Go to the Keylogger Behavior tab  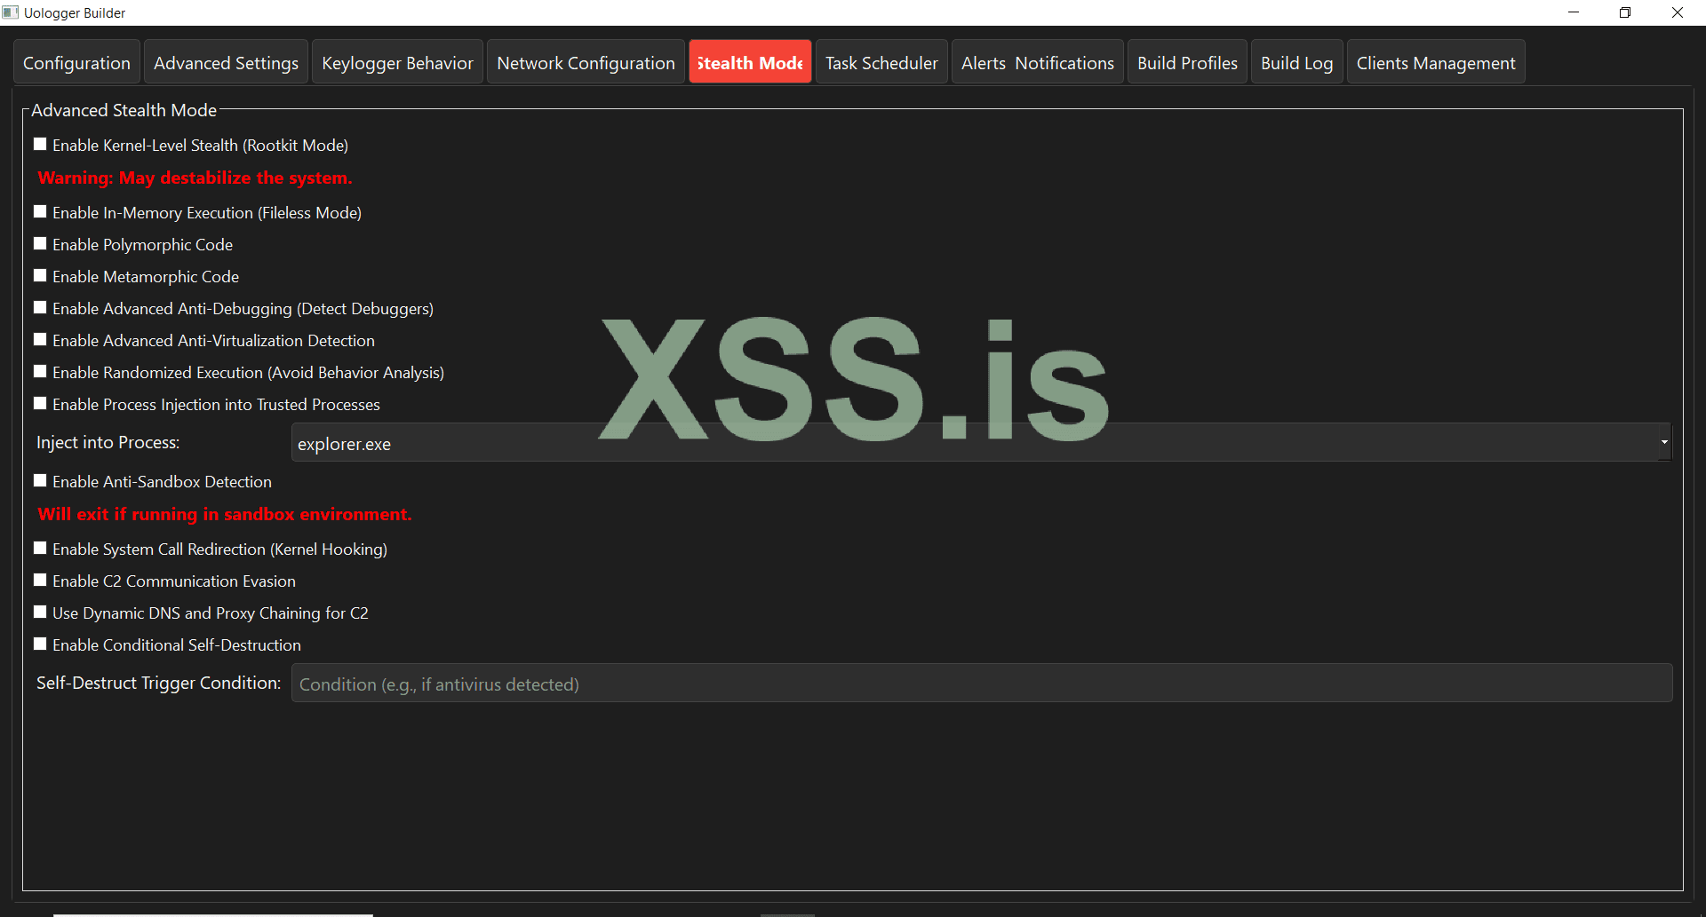tap(397, 63)
